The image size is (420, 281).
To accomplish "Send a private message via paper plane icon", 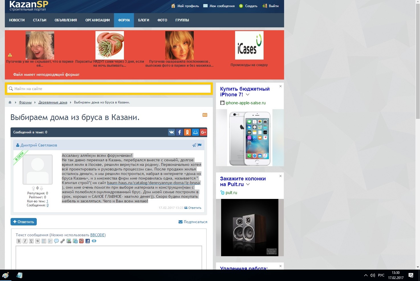I will point(194,145).
